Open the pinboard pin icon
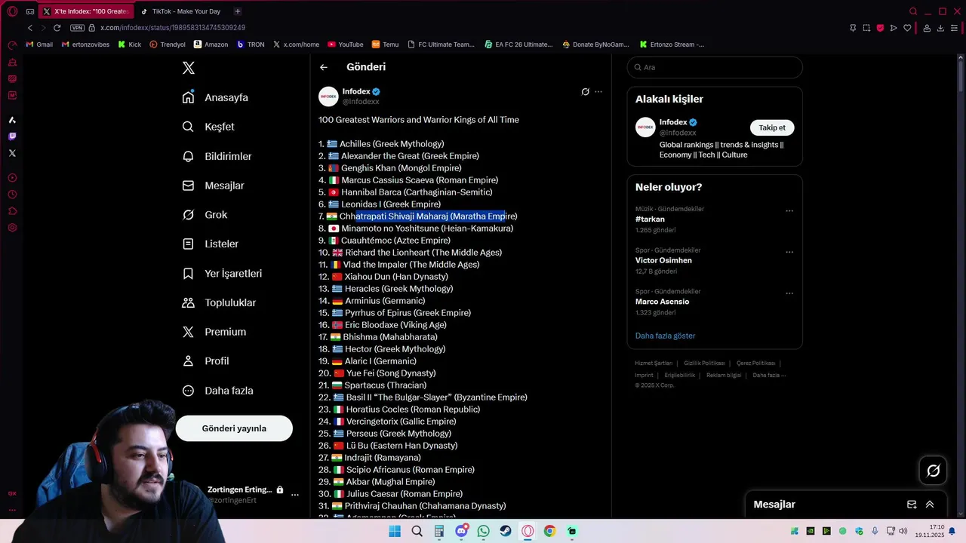 click(853, 28)
